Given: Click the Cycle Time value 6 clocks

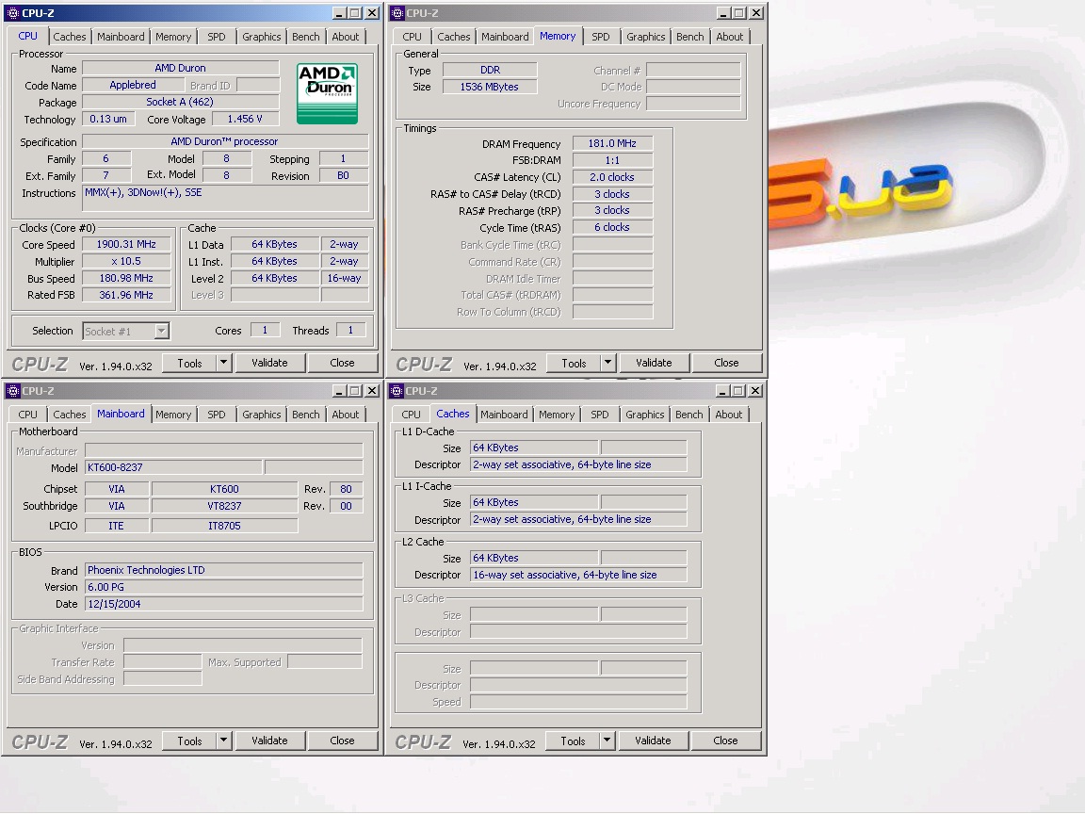Looking at the screenshot, I should pyautogui.click(x=612, y=227).
